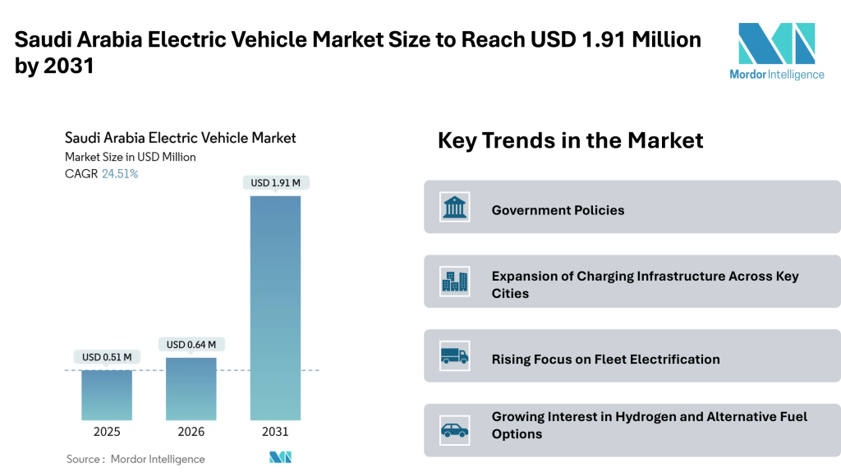The image size is (841, 472).
Task: Click the Mordor Intelligence logo in top-right corner
Action: point(776,52)
